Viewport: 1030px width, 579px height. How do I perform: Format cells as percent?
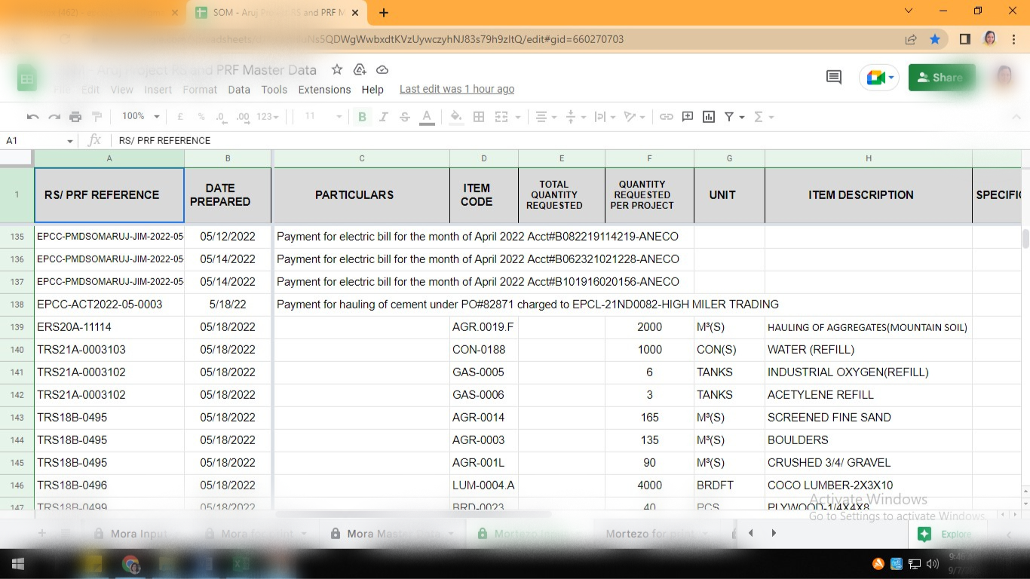click(201, 117)
